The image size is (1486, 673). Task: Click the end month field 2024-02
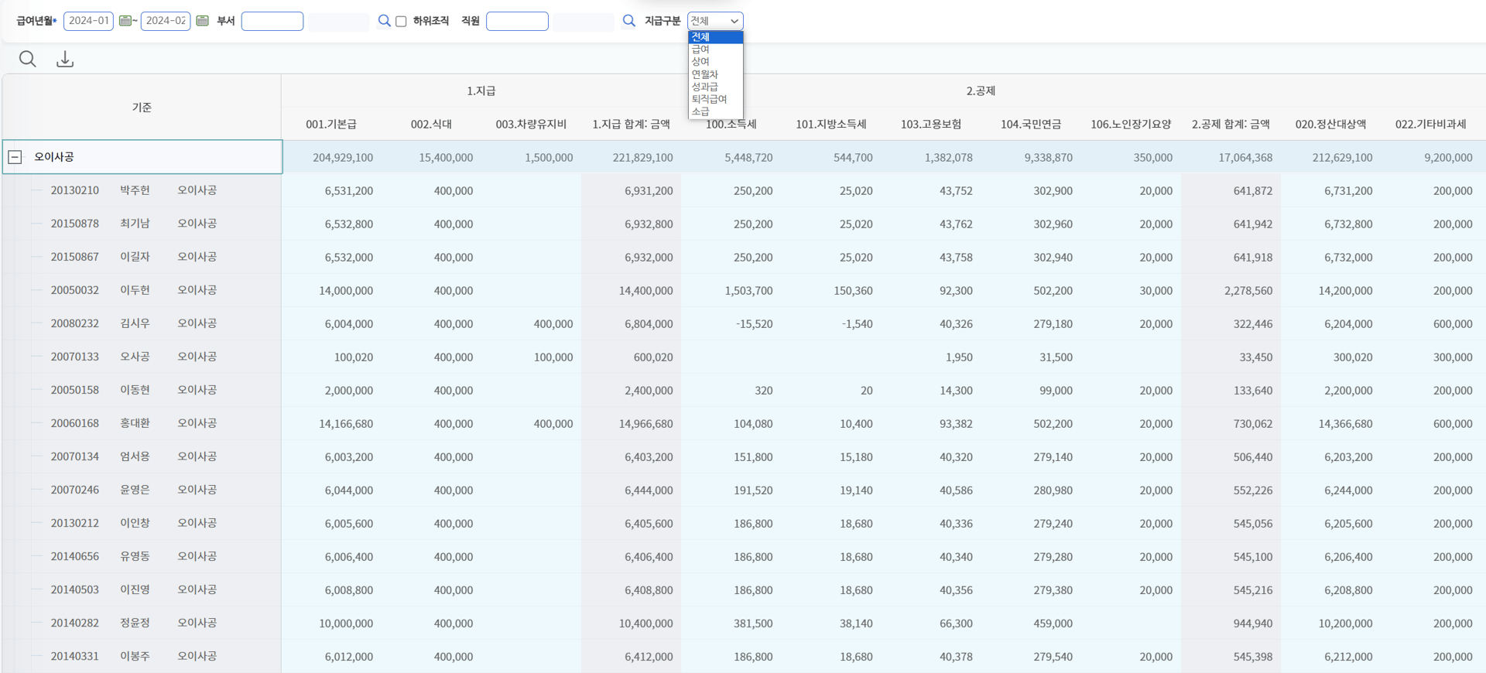point(166,21)
